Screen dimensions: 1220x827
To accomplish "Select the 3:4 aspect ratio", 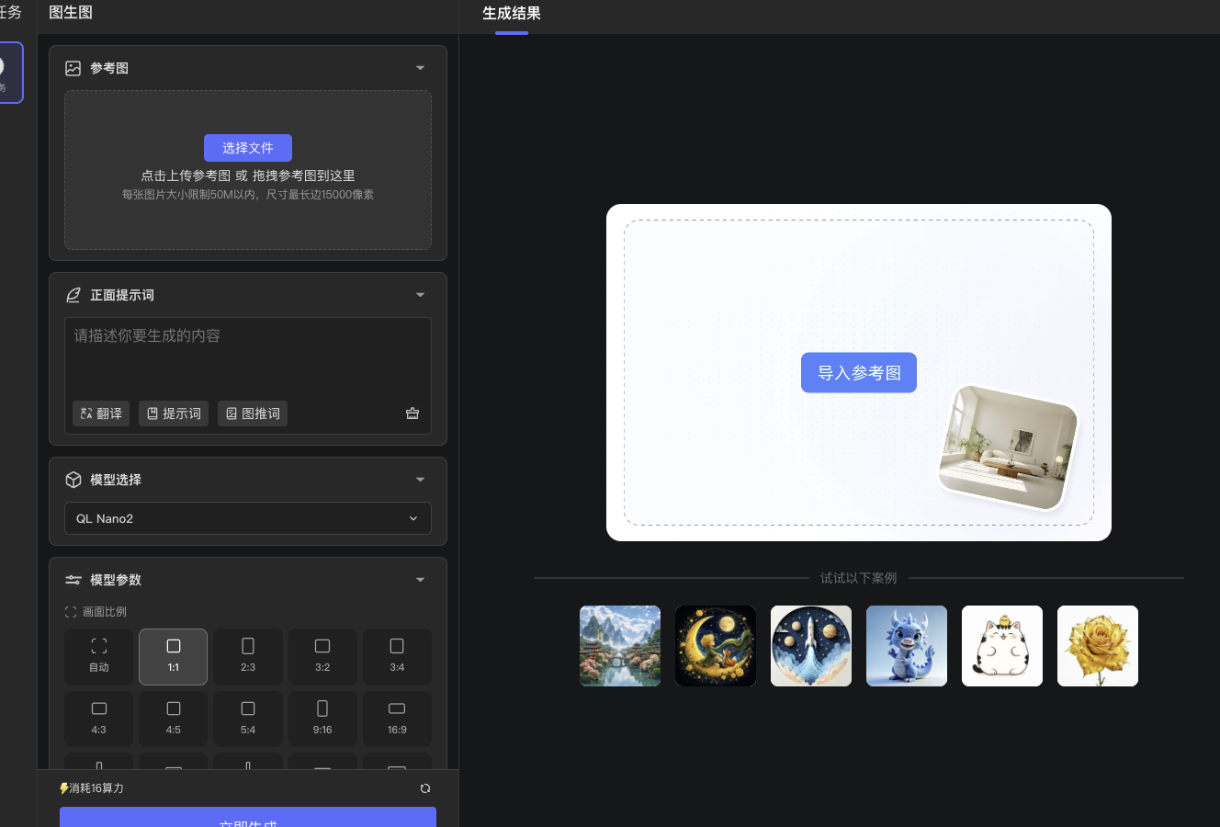I will point(397,657).
